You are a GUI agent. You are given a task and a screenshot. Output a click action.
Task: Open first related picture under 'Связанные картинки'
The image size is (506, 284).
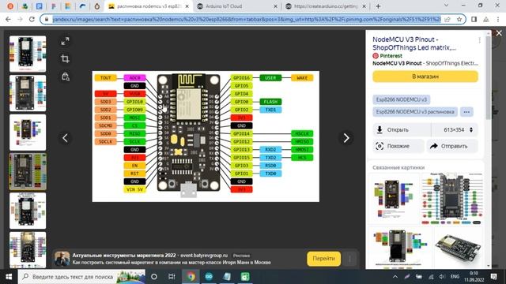[x=394, y=199]
